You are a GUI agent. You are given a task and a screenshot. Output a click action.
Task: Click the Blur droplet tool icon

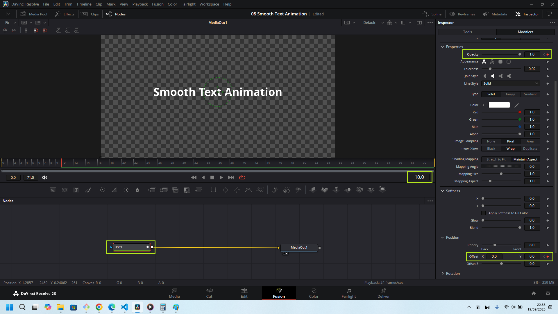137,190
